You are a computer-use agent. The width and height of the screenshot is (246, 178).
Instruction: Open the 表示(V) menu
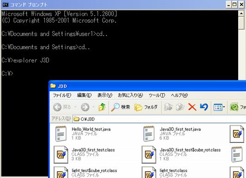click(105, 95)
